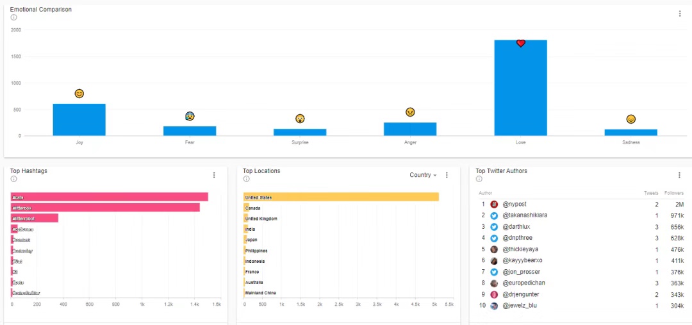This screenshot has width=692, height=325.
Task: Sort authors by Followers column
Action: [673, 193]
